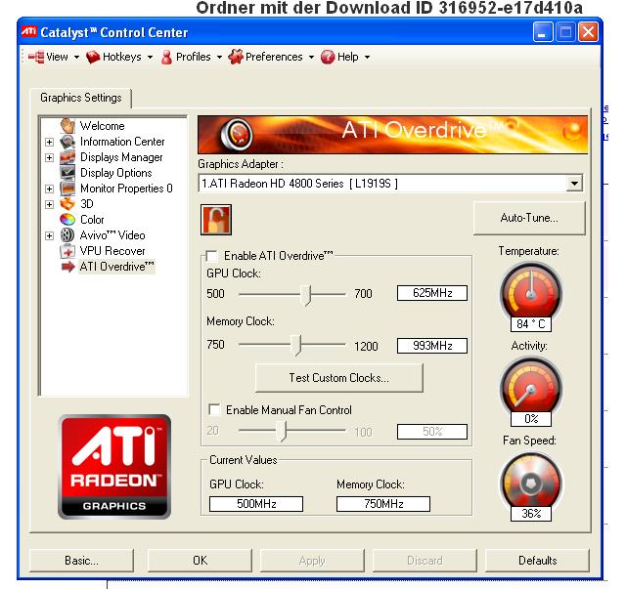Enable Manual Fan Control checkbox

(x=214, y=409)
